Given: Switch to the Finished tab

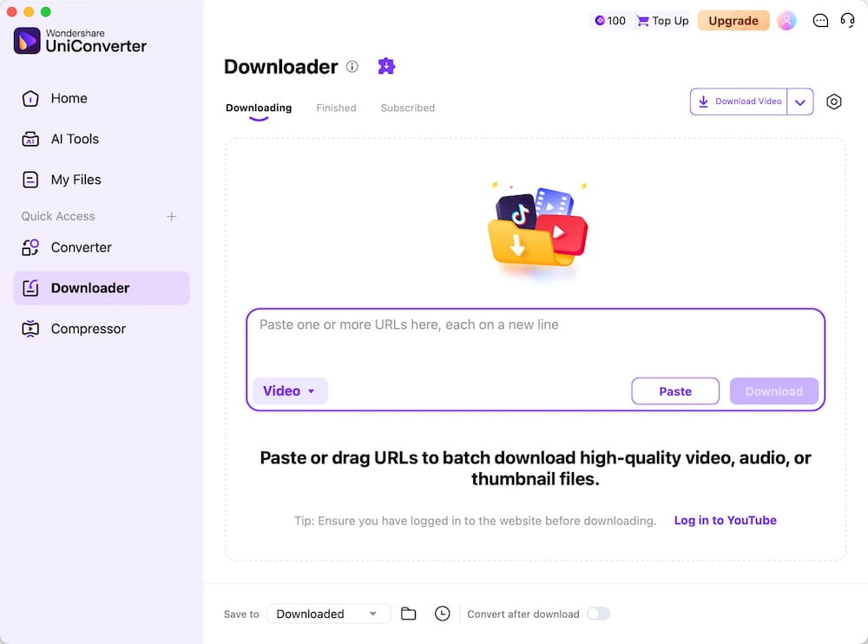Looking at the screenshot, I should point(337,108).
